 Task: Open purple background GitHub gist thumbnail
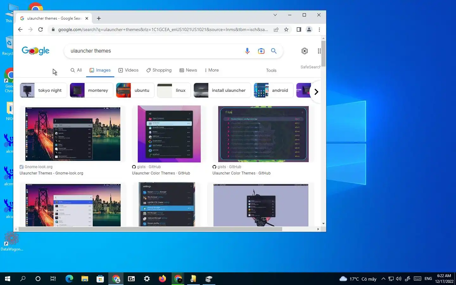(169, 134)
